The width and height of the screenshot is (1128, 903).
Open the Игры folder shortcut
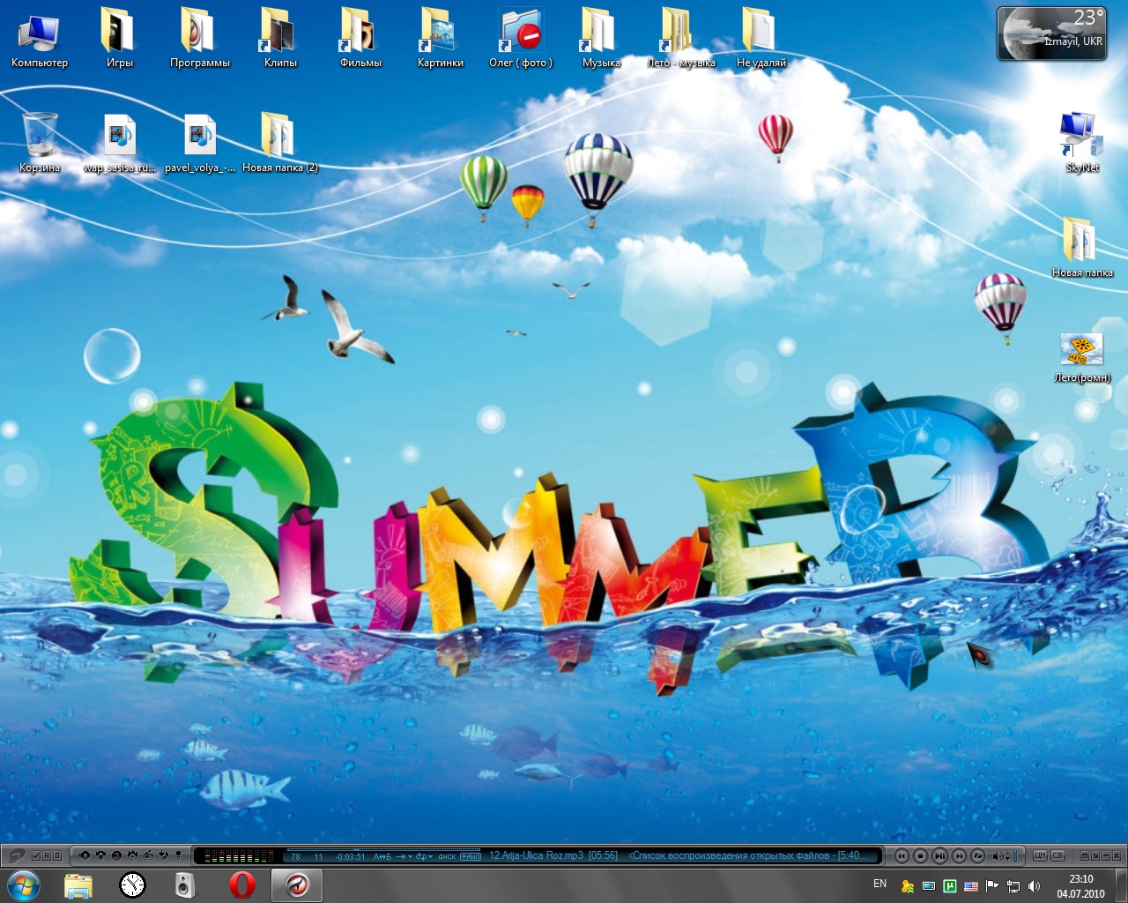click(119, 37)
